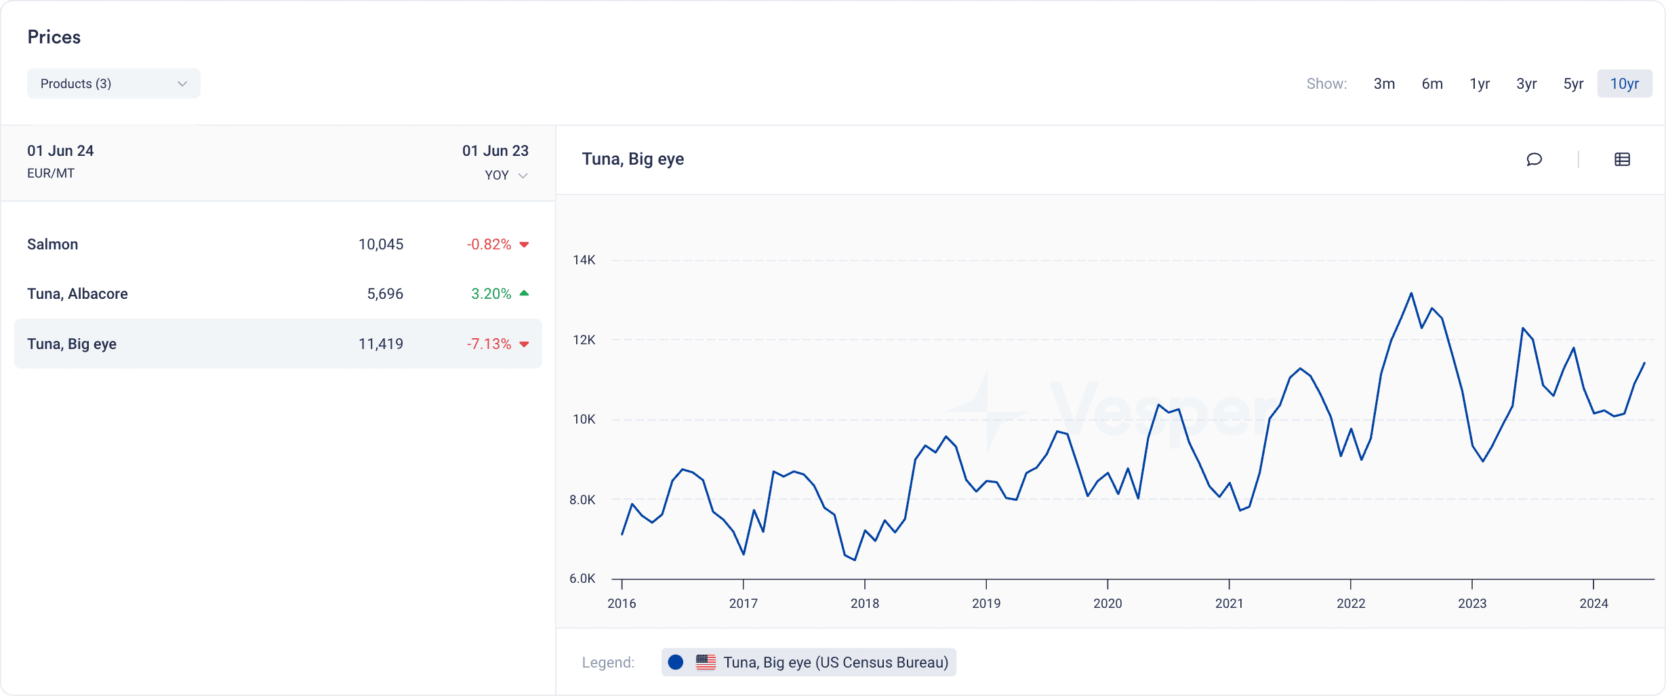1666x696 pixels.
Task: Click the red down arrow beside Salmon
Action: tap(524, 245)
